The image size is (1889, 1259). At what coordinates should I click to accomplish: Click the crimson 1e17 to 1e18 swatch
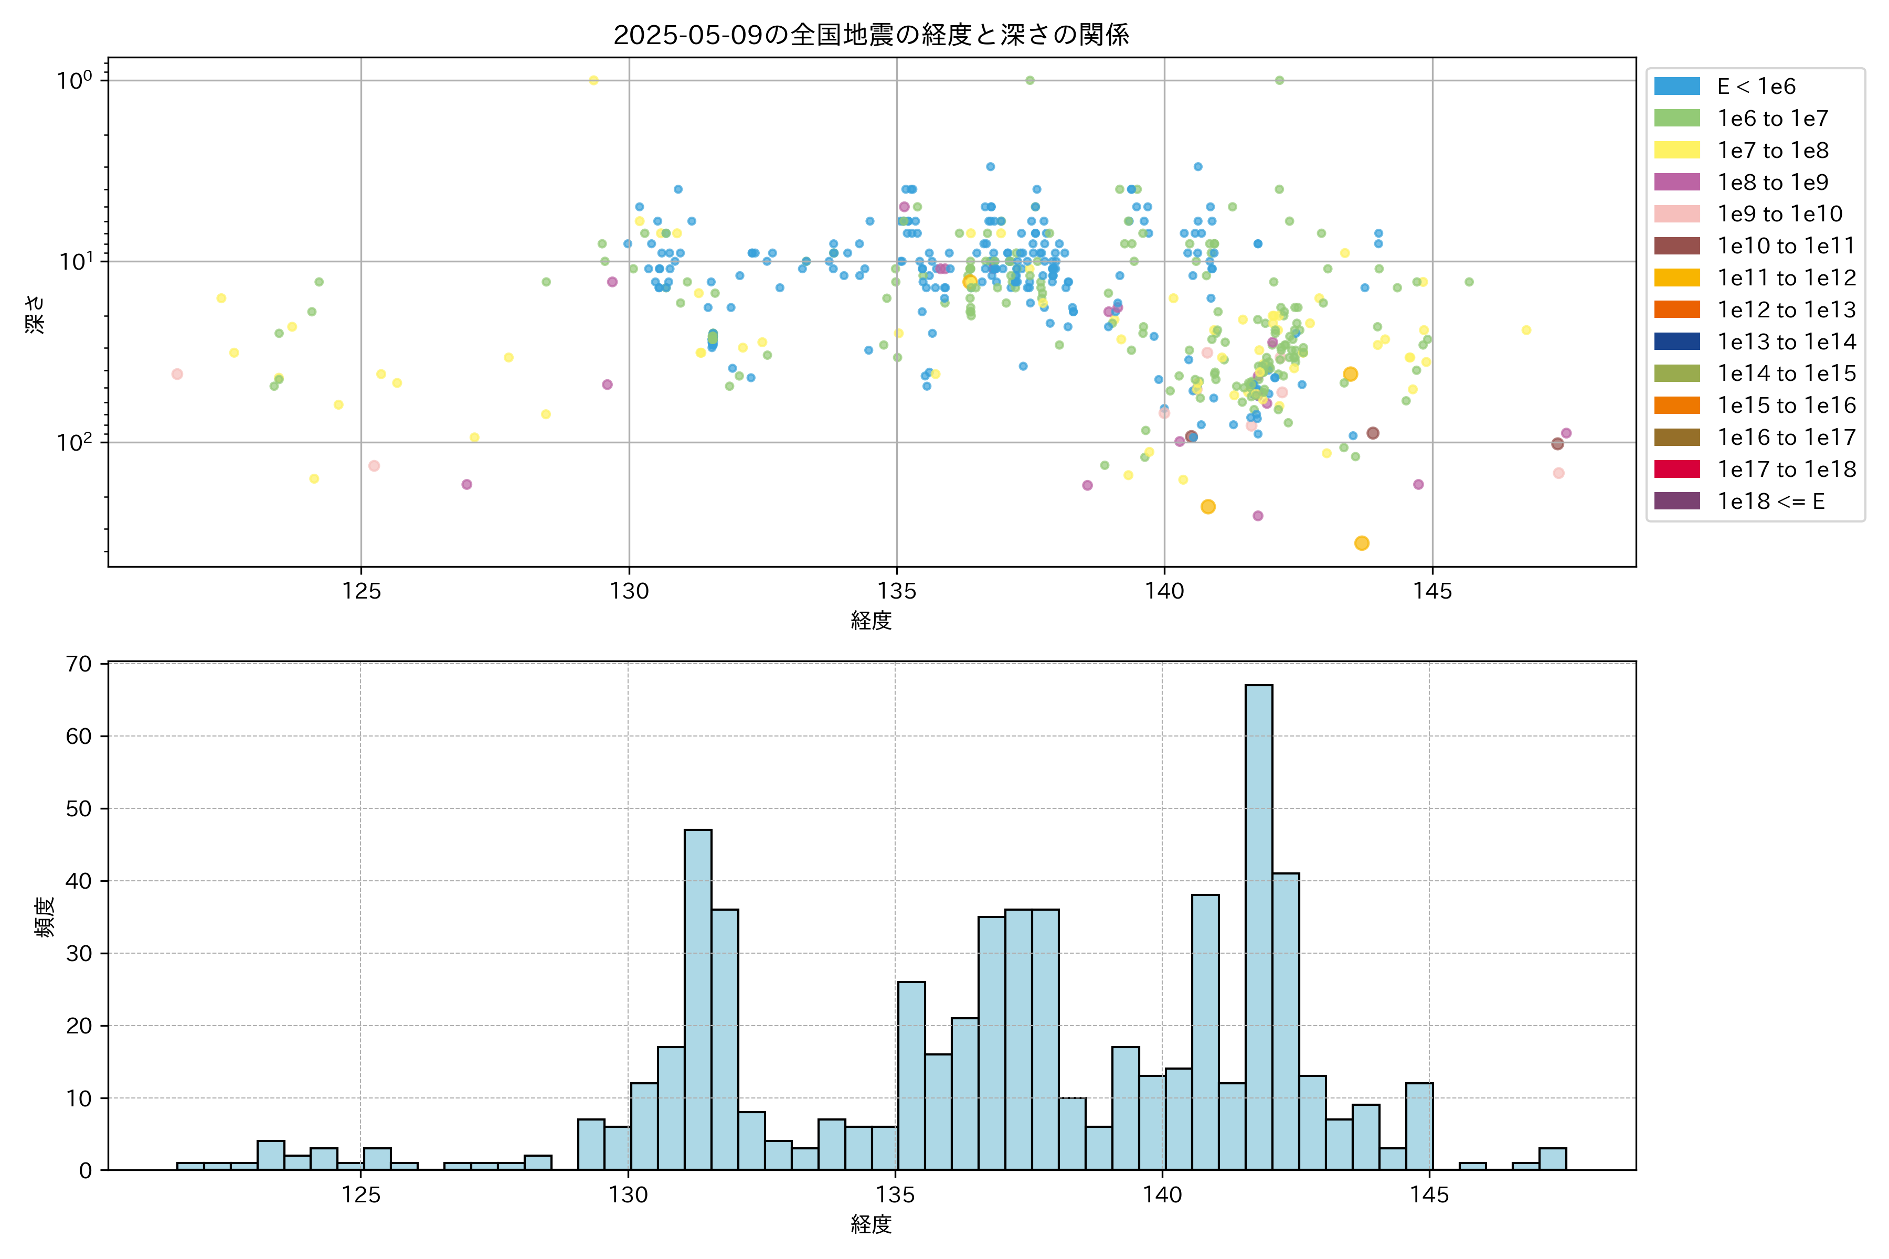coord(1677,469)
